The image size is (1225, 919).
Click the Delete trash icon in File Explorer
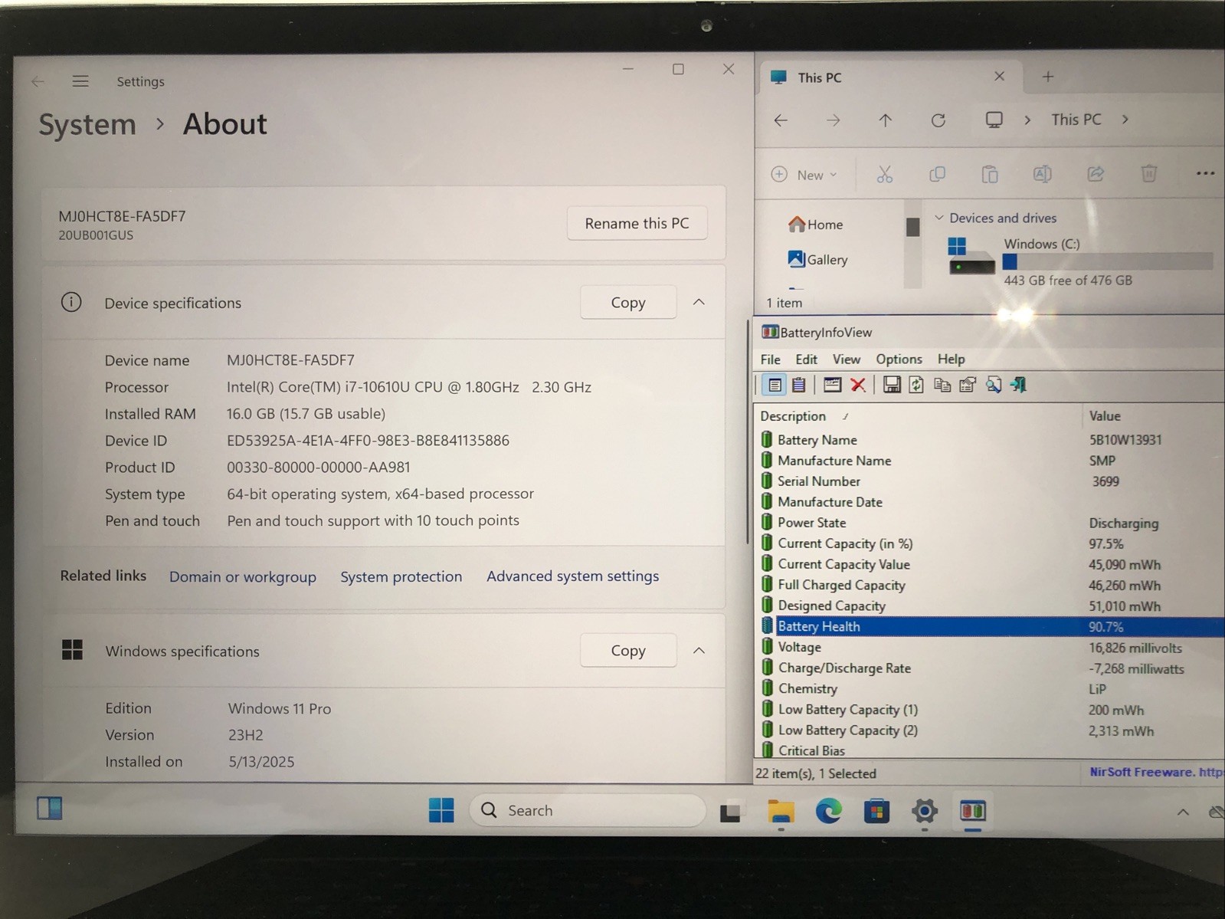(1148, 174)
